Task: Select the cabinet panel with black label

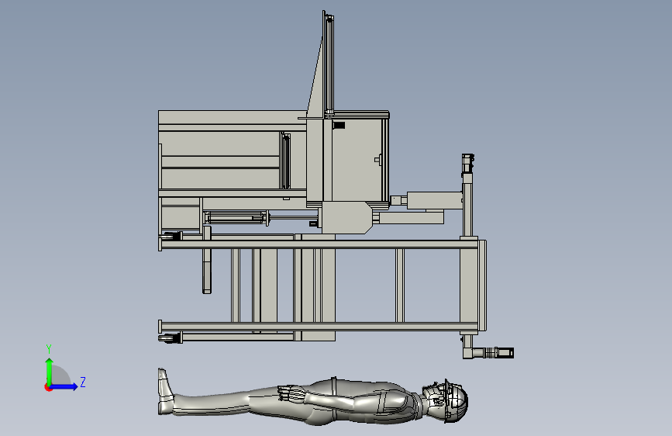Action: click(357, 160)
